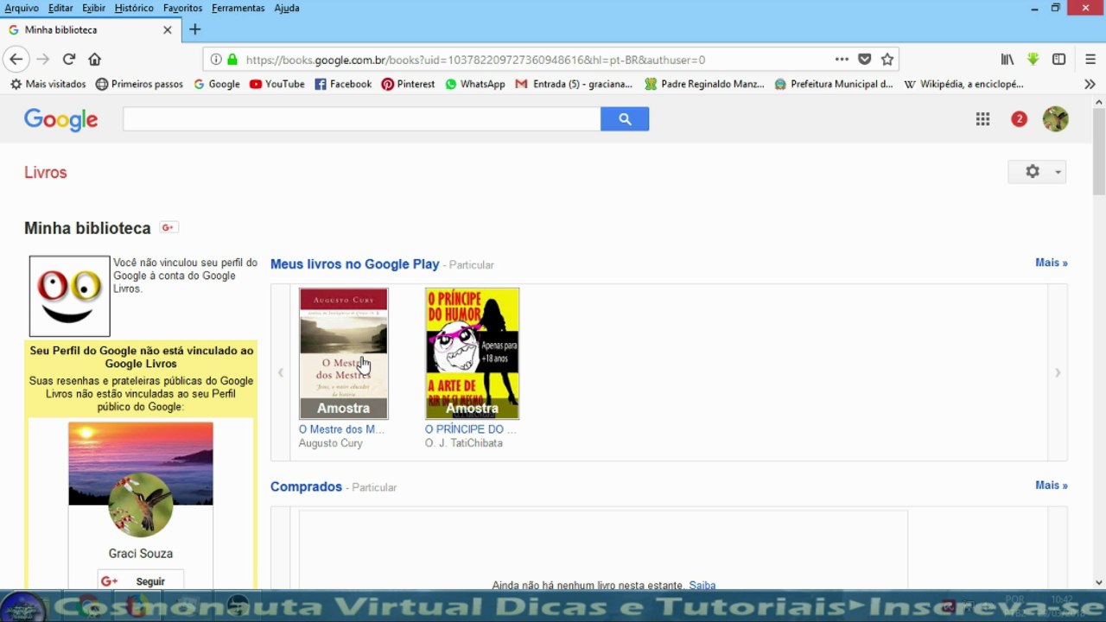Open the Exibir menu

coord(93,8)
